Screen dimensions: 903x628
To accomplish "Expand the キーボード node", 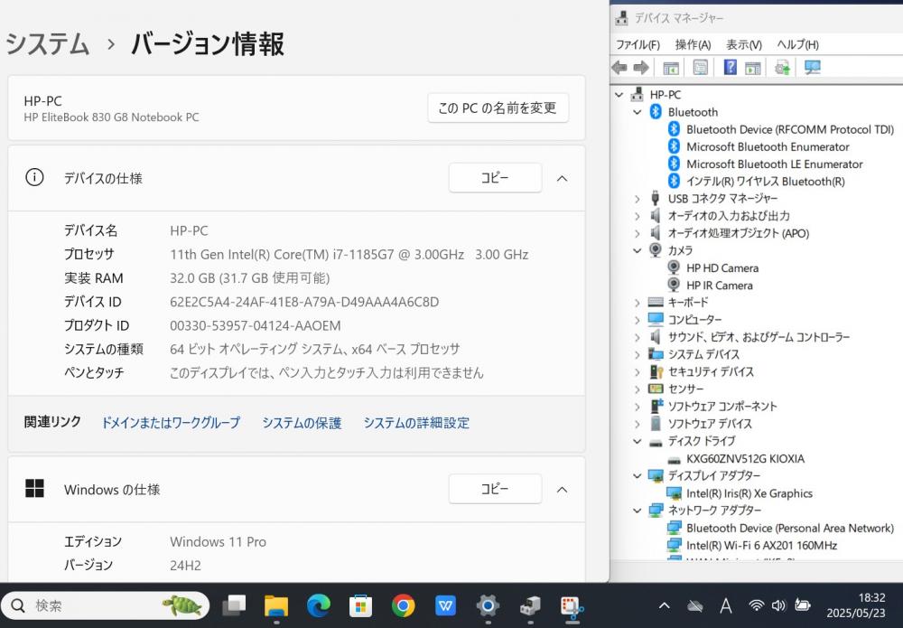I will tap(637, 303).
